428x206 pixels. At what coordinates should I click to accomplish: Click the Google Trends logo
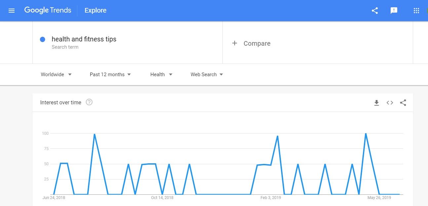pos(48,10)
